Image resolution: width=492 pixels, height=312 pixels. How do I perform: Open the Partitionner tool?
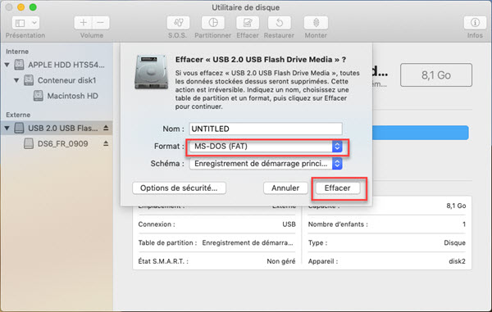tap(213, 23)
